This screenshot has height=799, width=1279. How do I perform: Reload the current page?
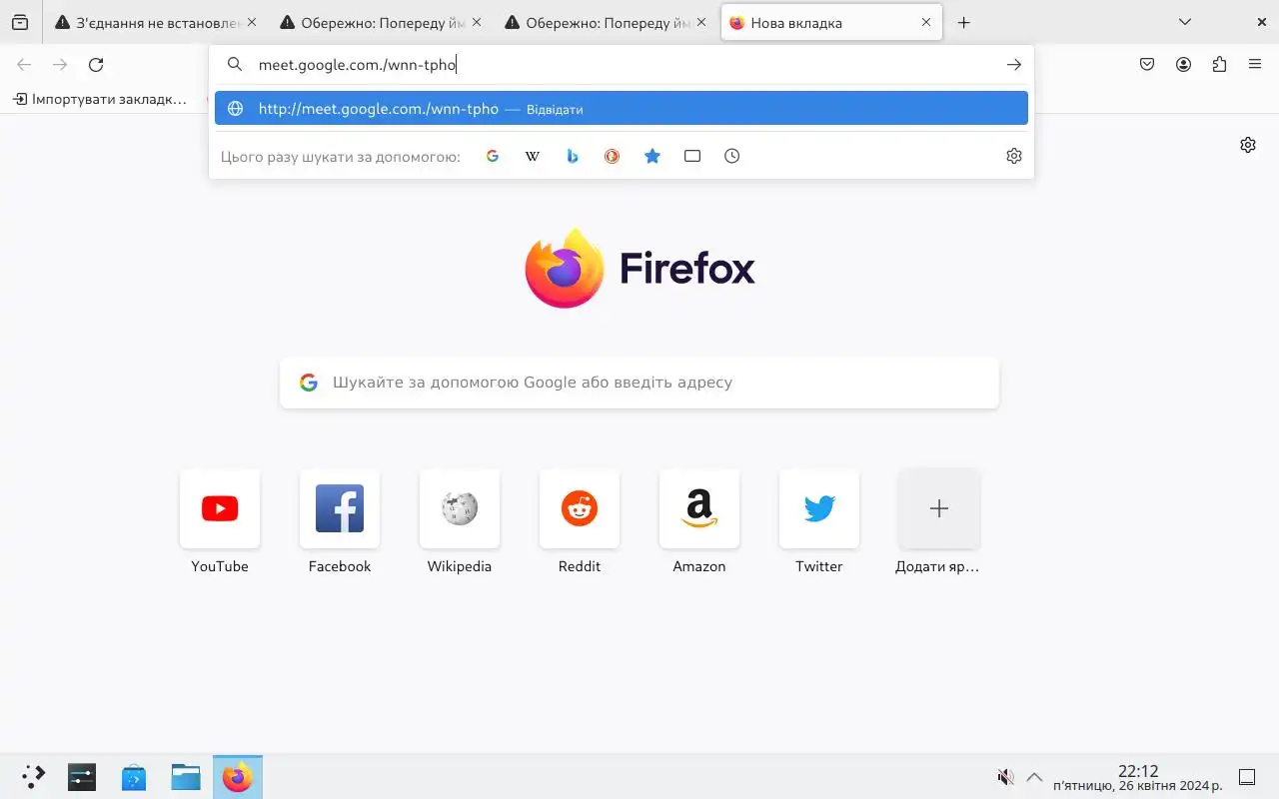[96, 65]
